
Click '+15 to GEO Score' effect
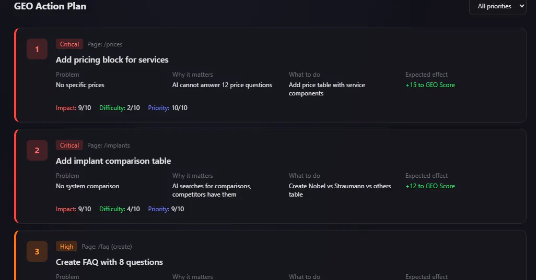coord(430,85)
